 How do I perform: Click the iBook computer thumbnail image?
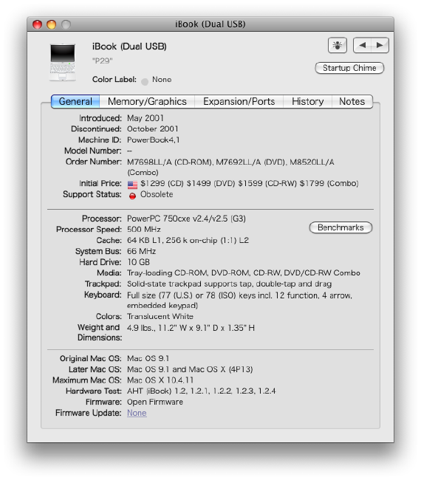(63, 63)
